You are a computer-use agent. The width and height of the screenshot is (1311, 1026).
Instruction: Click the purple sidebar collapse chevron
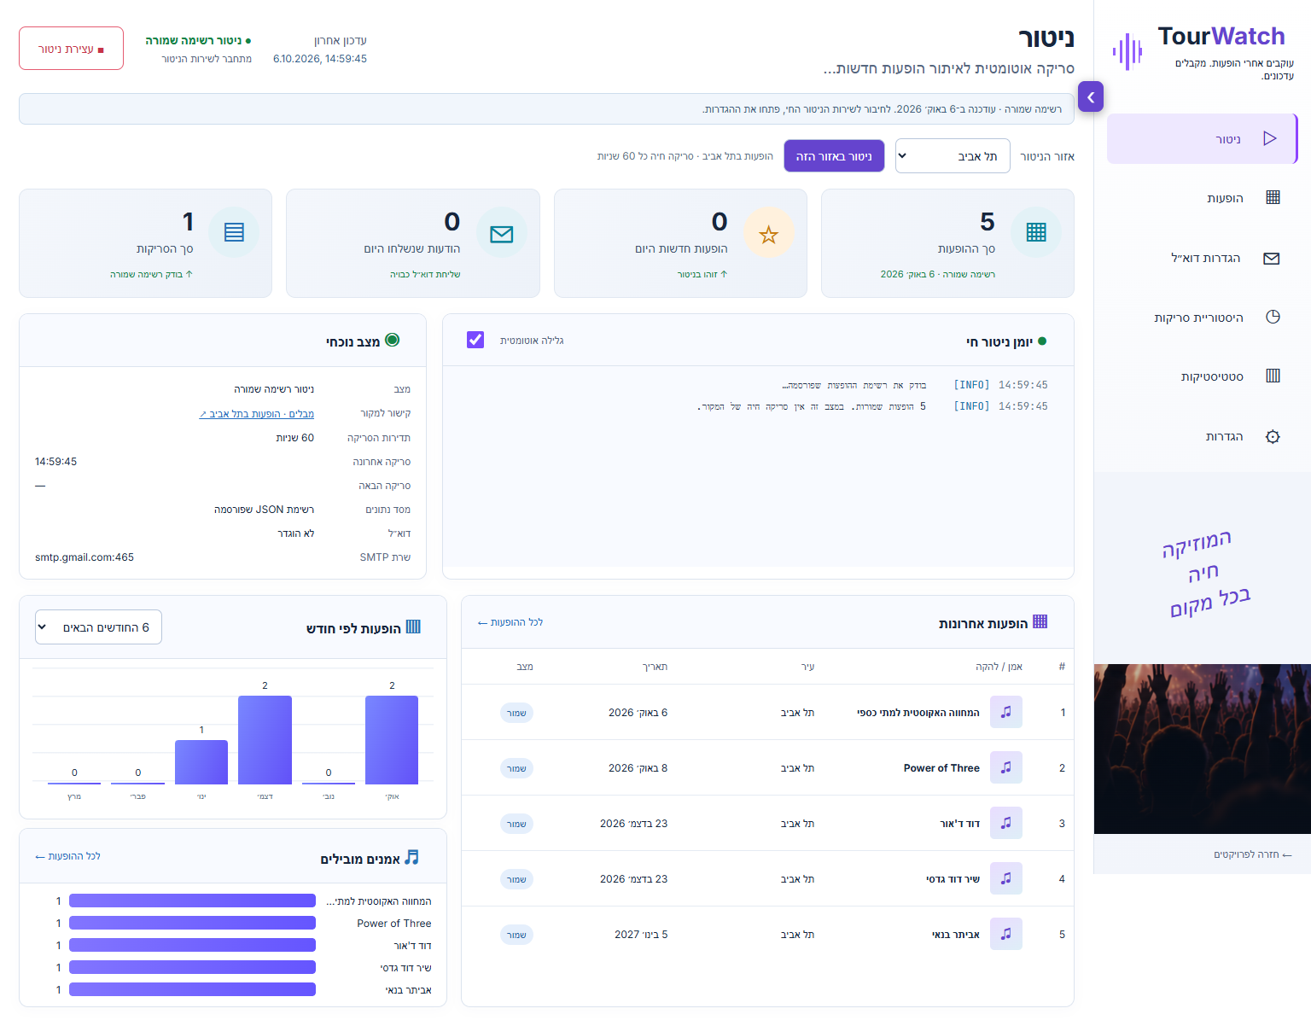(x=1091, y=97)
